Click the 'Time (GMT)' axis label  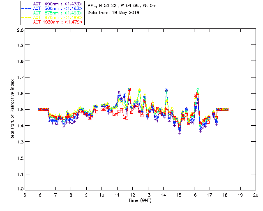pos(140,200)
